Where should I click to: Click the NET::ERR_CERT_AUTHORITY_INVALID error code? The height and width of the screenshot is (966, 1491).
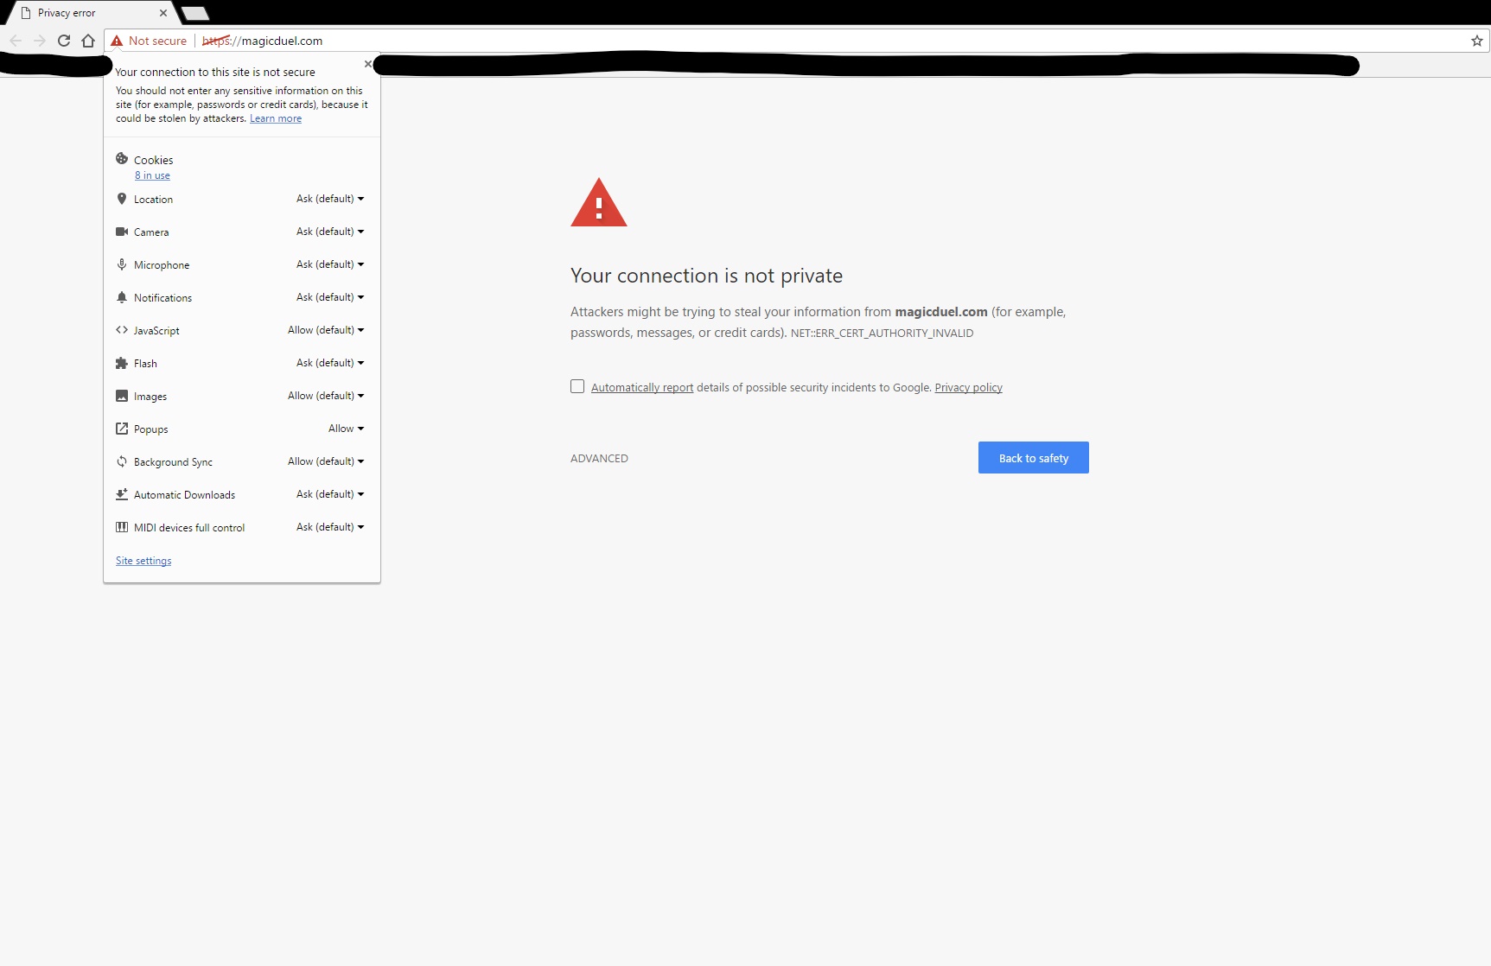pyautogui.click(x=882, y=334)
